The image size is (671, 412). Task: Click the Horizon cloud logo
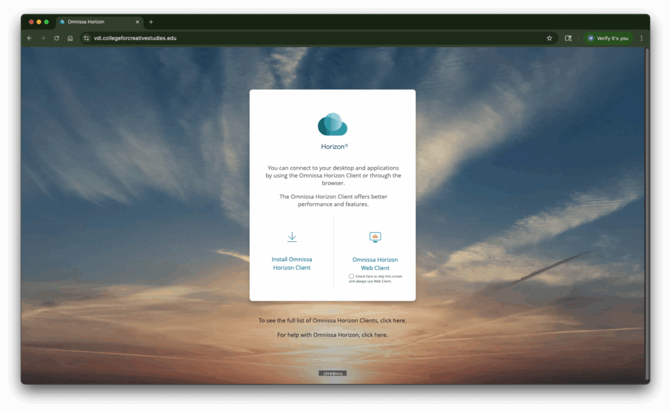332,124
